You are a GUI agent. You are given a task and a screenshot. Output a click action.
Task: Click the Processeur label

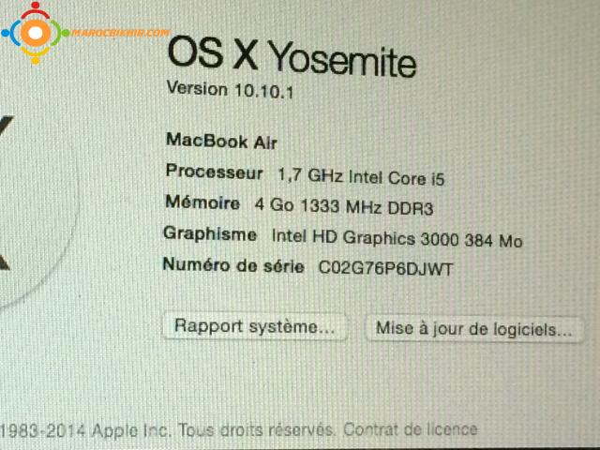215,172
